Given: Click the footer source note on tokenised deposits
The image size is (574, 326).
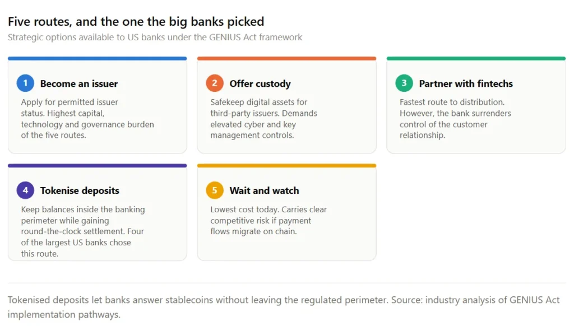Looking at the screenshot, I should (x=284, y=307).
